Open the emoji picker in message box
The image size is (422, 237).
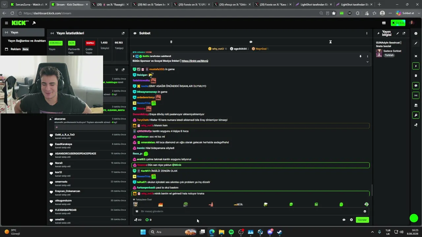click(365, 211)
